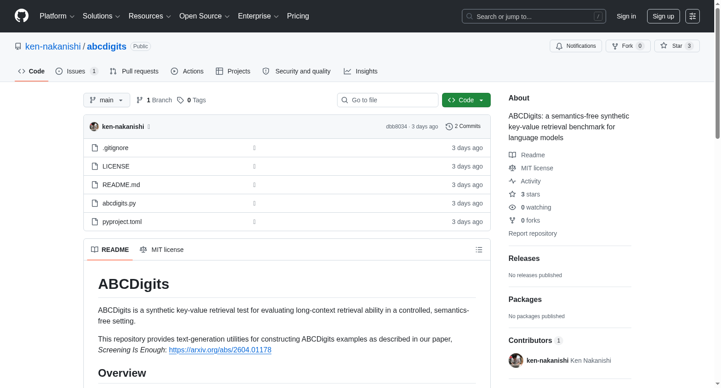Open the header menu icon button

(693, 16)
